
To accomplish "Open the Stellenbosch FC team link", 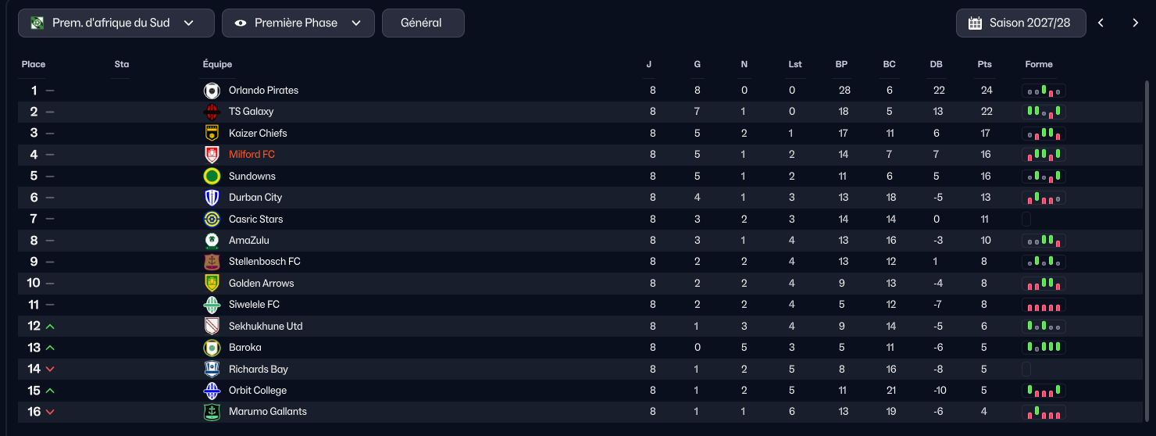I will click(x=264, y=262).
